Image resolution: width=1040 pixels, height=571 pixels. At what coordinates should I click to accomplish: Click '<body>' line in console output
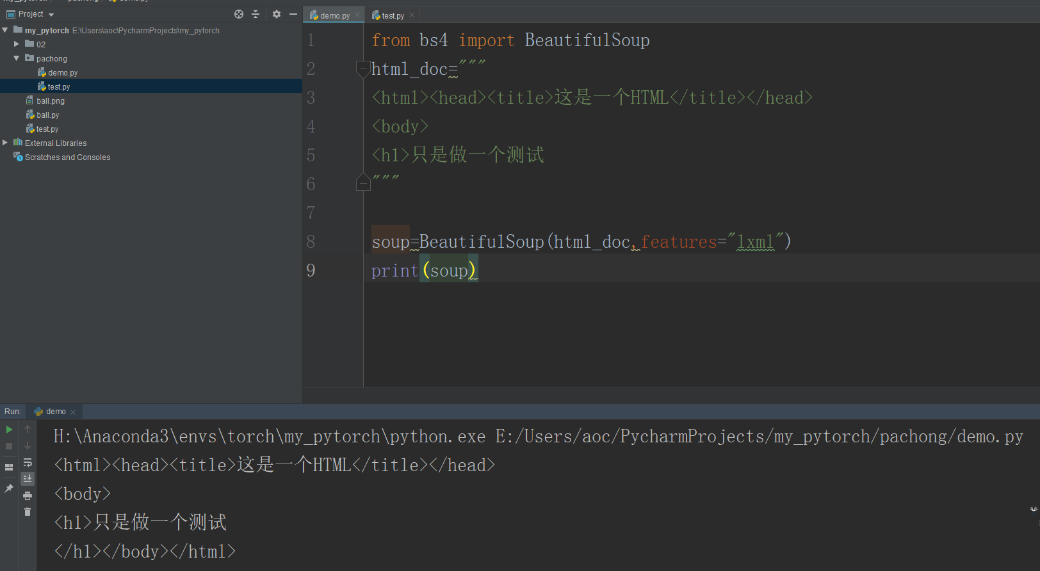pyautogui.click(x=83, y=494)
